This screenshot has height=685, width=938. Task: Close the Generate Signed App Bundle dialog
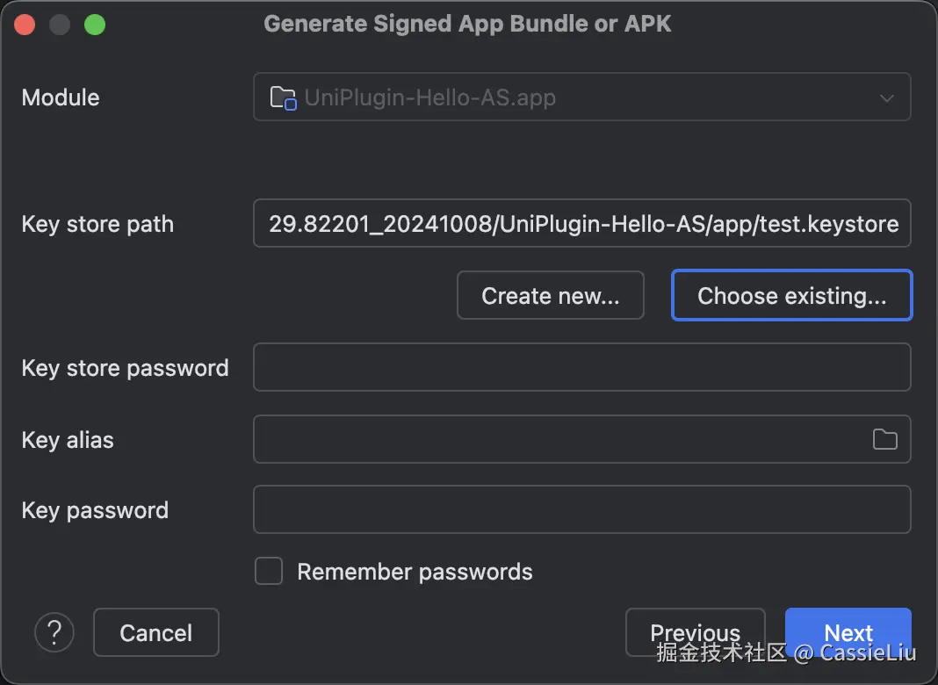tap(25, 25)
